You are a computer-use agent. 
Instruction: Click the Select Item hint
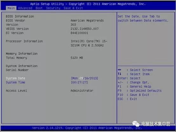[x=140, y=74]
